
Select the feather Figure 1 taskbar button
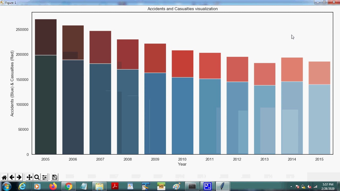(223, 186)
